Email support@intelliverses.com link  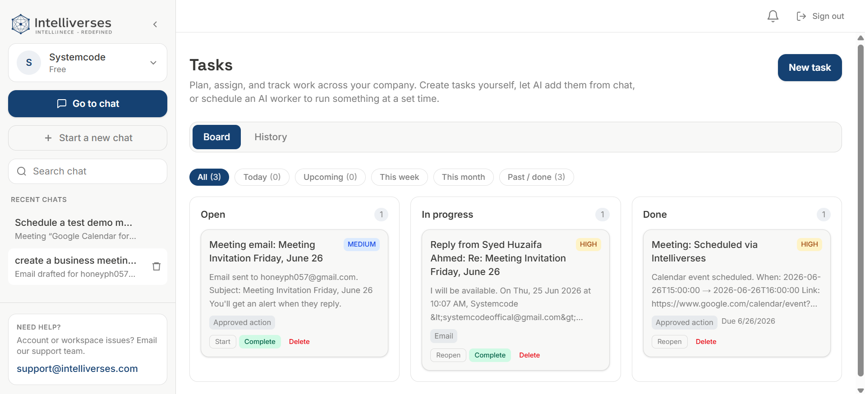[x=77, y=369]
